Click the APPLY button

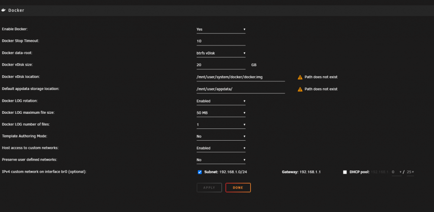[x=209, y=188]
